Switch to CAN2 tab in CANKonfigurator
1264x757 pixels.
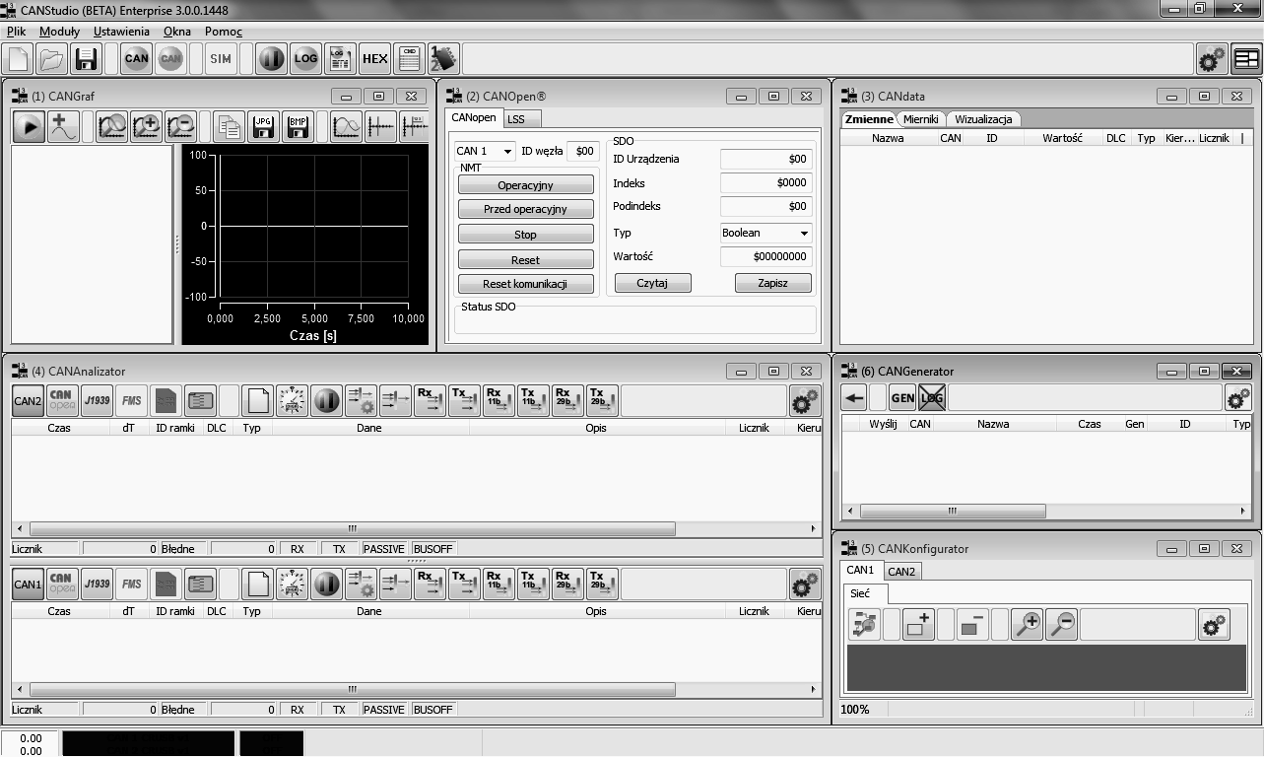click(900, 571)
